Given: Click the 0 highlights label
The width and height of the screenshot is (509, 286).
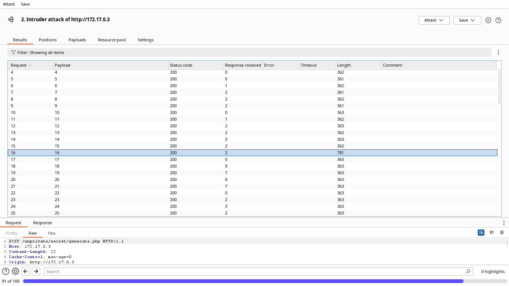Looking at the screenshot, I should point(493,271).
